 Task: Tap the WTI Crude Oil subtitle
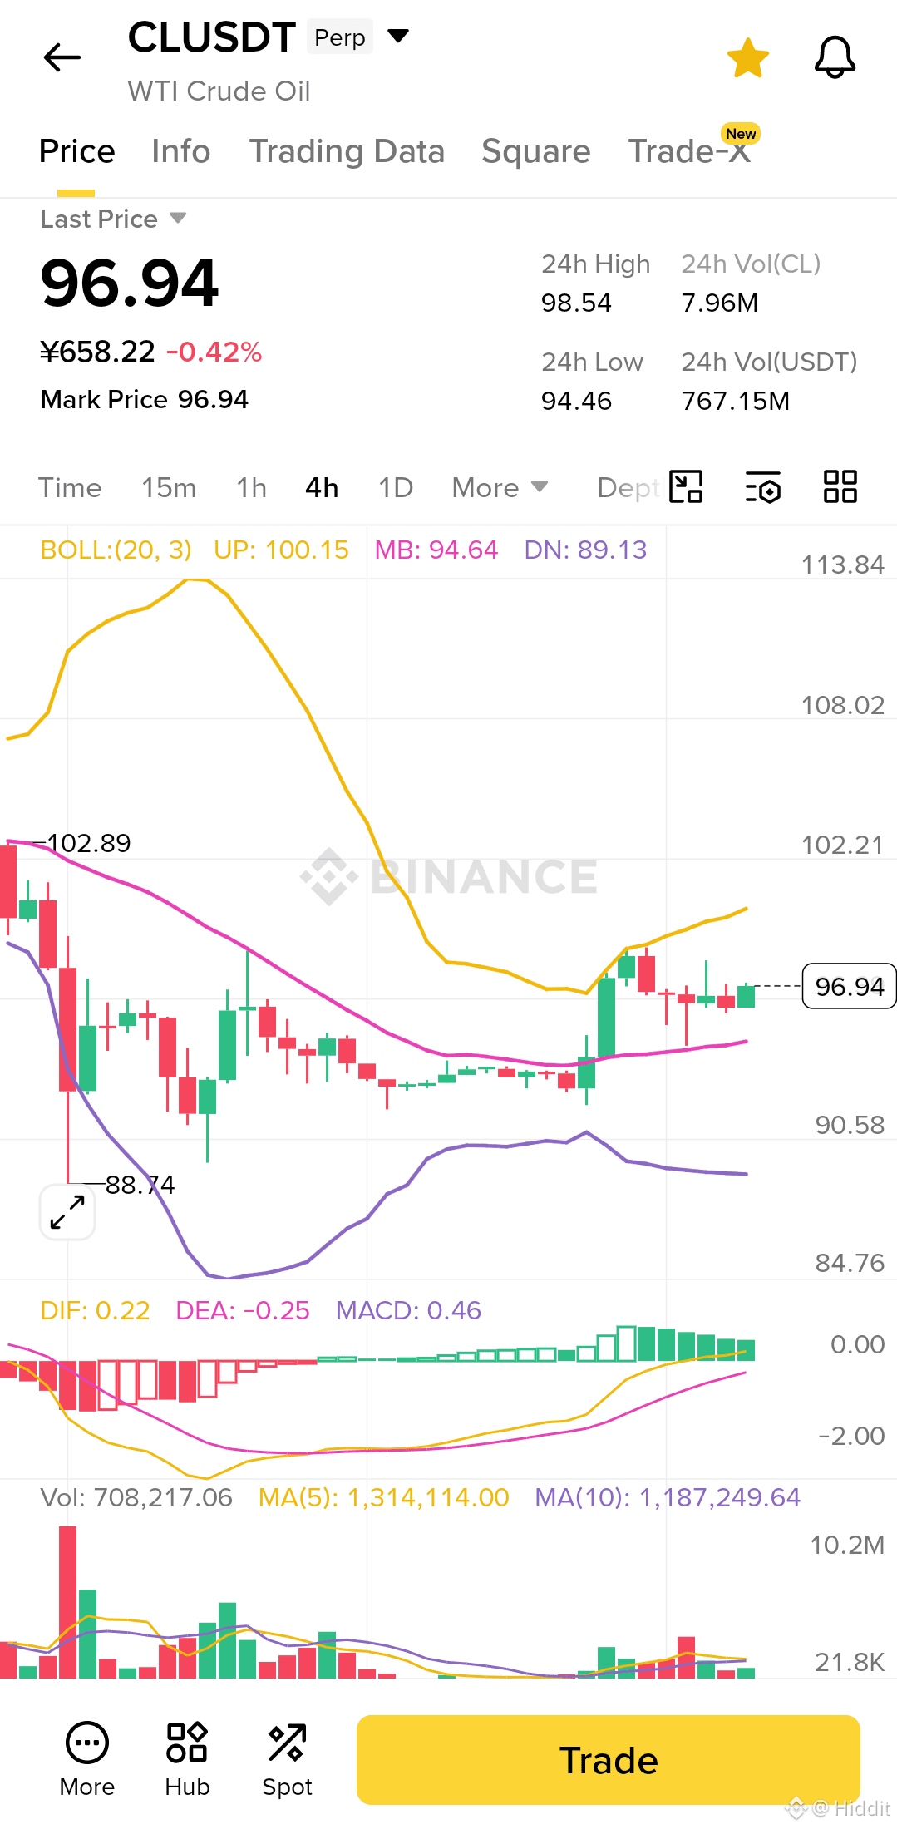pos(219,91)
